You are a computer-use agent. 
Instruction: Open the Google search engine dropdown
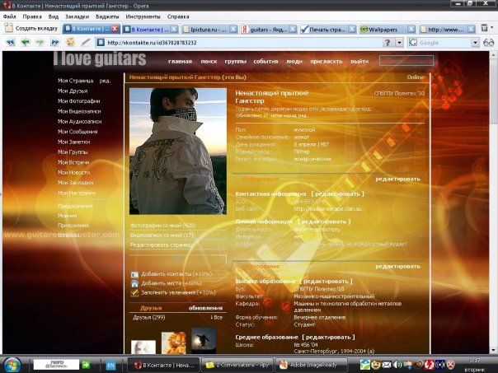475,43
